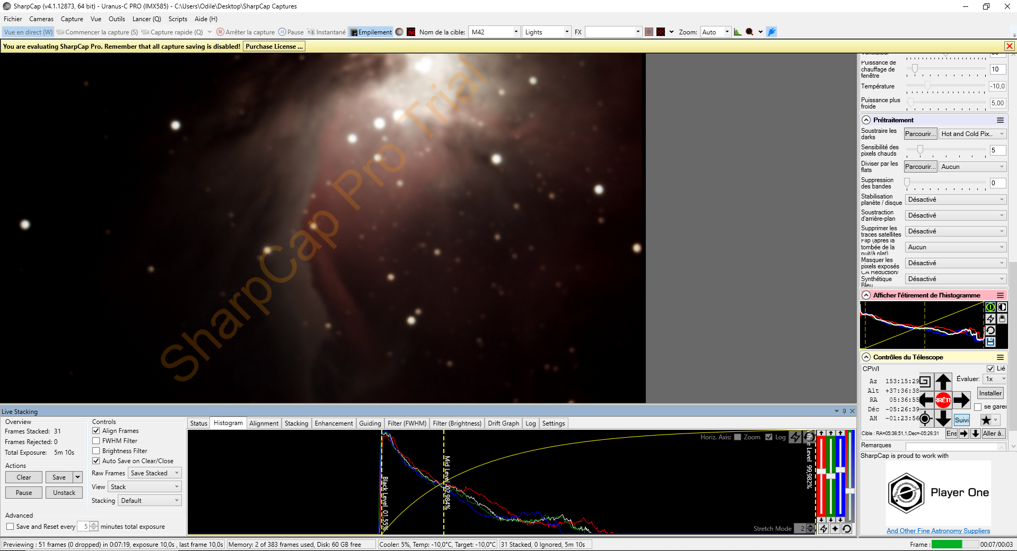Click reset arrow icon below colour sliders

tap(847, 528)
